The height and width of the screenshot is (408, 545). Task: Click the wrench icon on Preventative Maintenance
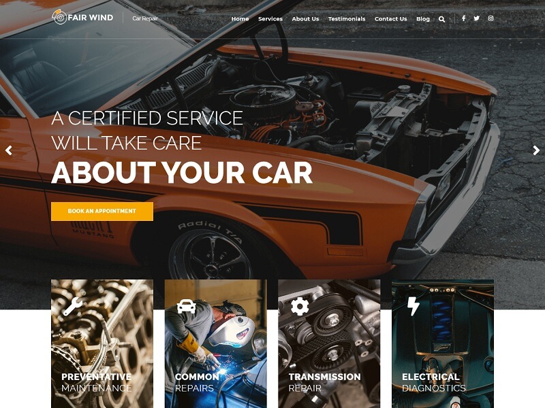coord(73,307)
